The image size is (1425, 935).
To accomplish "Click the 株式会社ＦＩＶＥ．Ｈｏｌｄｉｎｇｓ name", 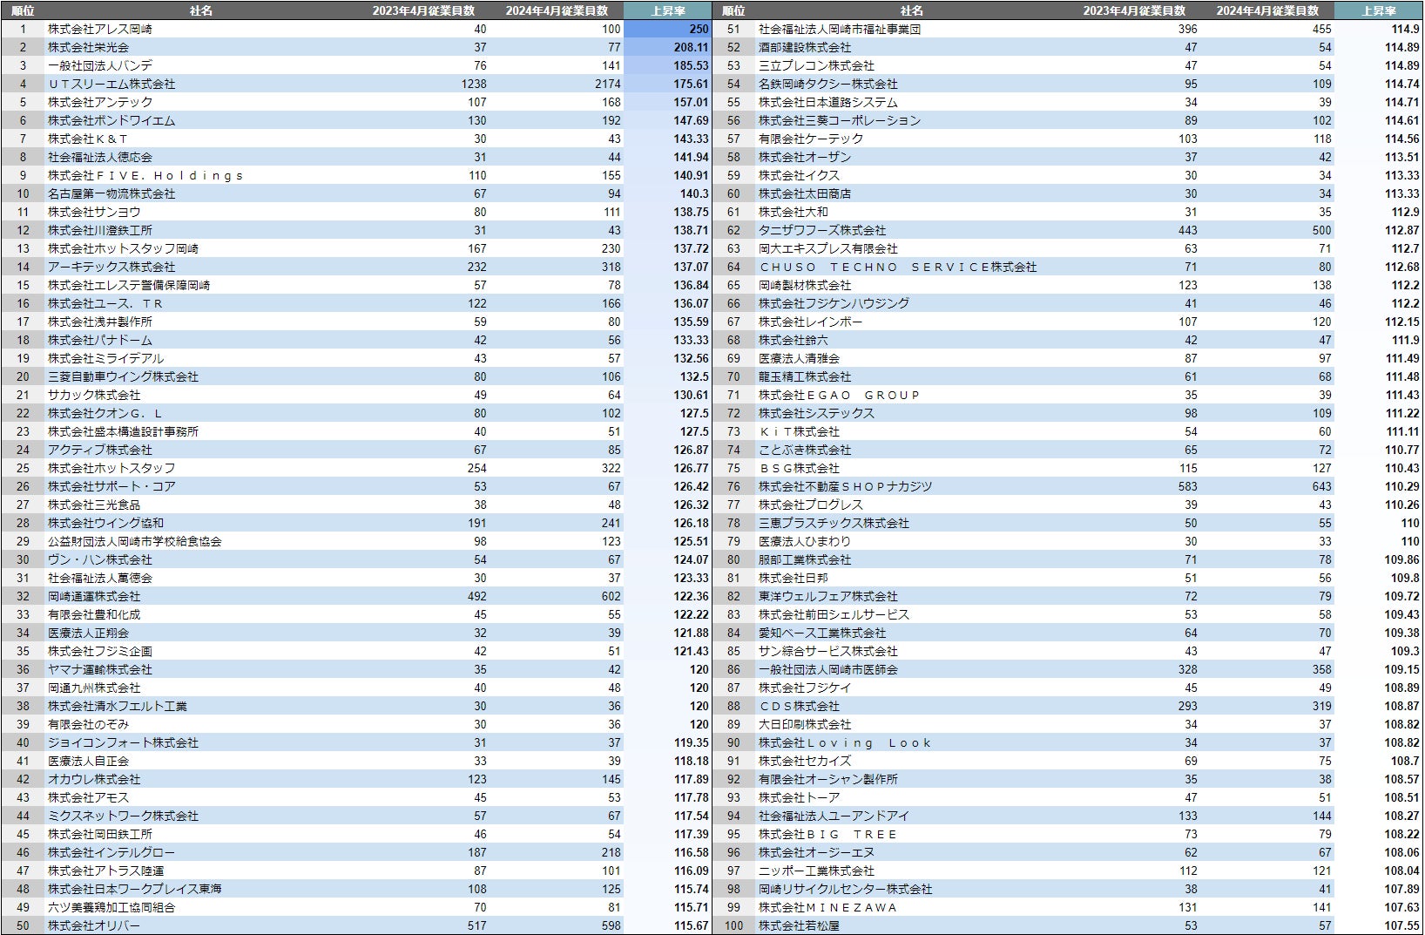I will pyautogui.click(x=145, y=175).
